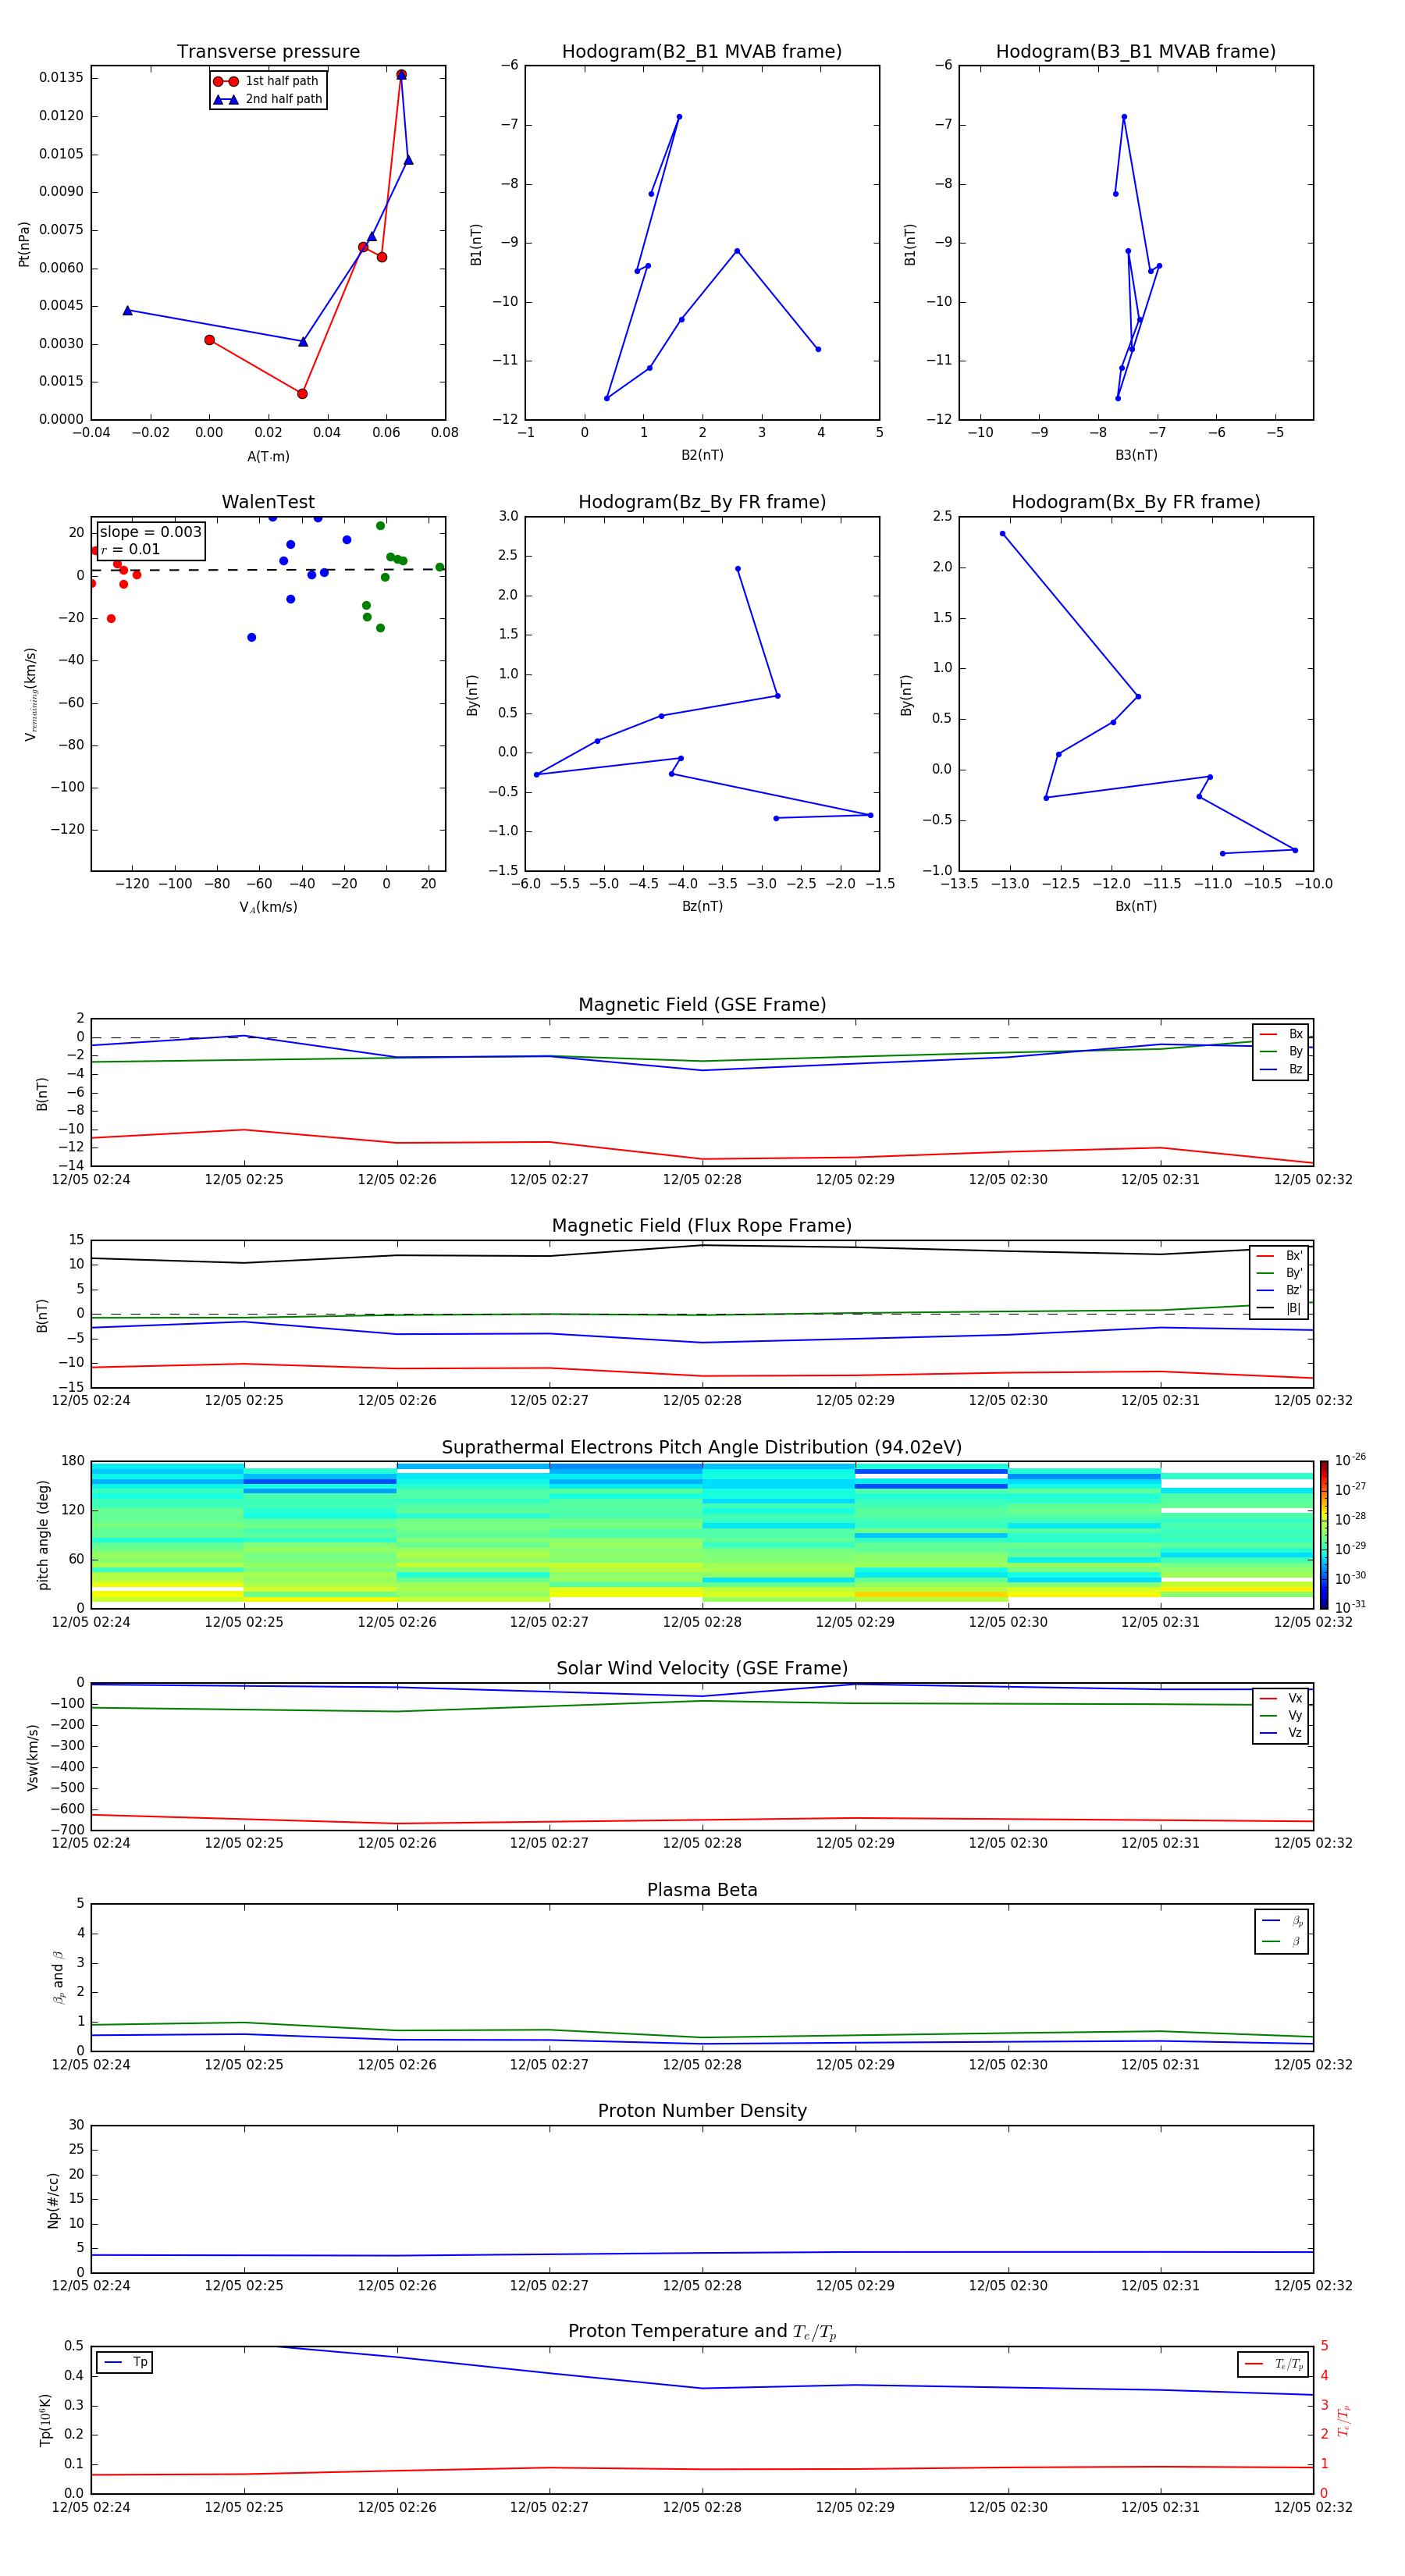Click the Vy legend entry in velocity plot
Screen dimensions: 1405x2576
(1281, 1716)
